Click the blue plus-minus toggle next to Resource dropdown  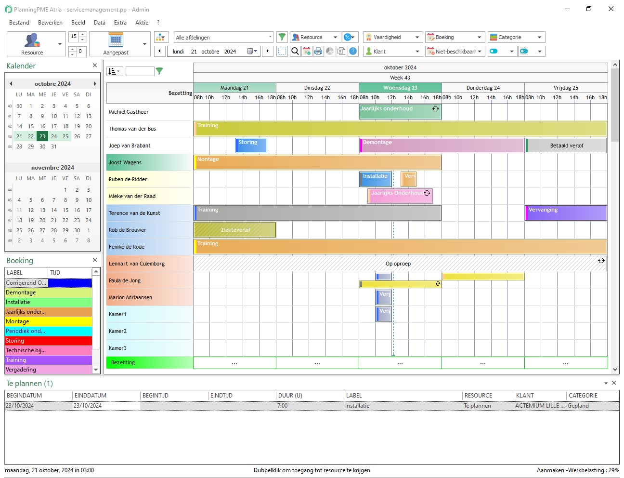click(x=347, y=37)
